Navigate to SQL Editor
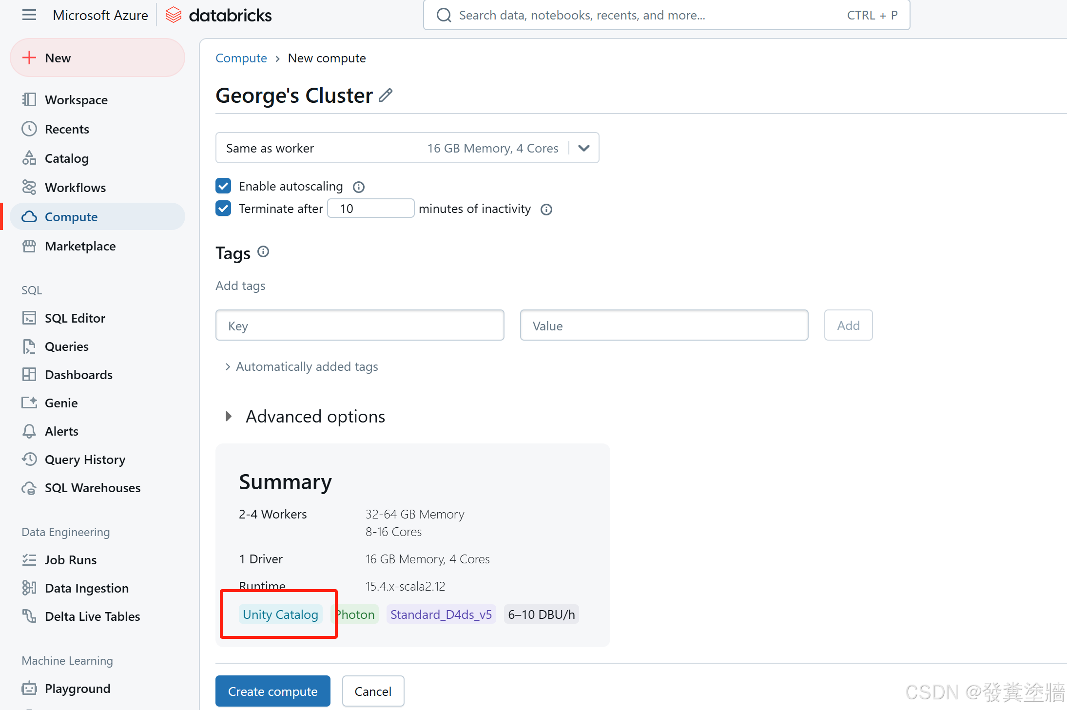Image resolution: width=1067 pixels, height=710 pixels. tap(75, 318)
